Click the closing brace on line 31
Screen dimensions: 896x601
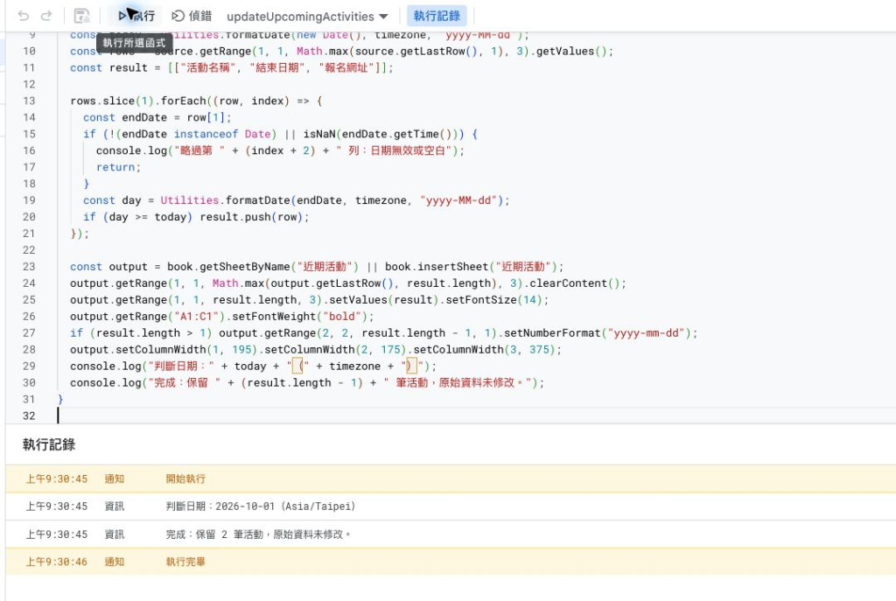coord(60,399)
